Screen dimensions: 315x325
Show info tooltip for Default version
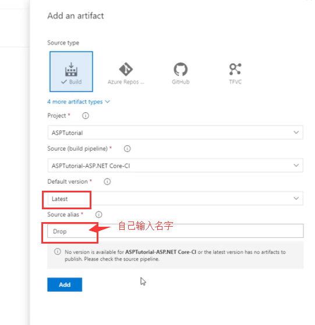click(107, 181)
